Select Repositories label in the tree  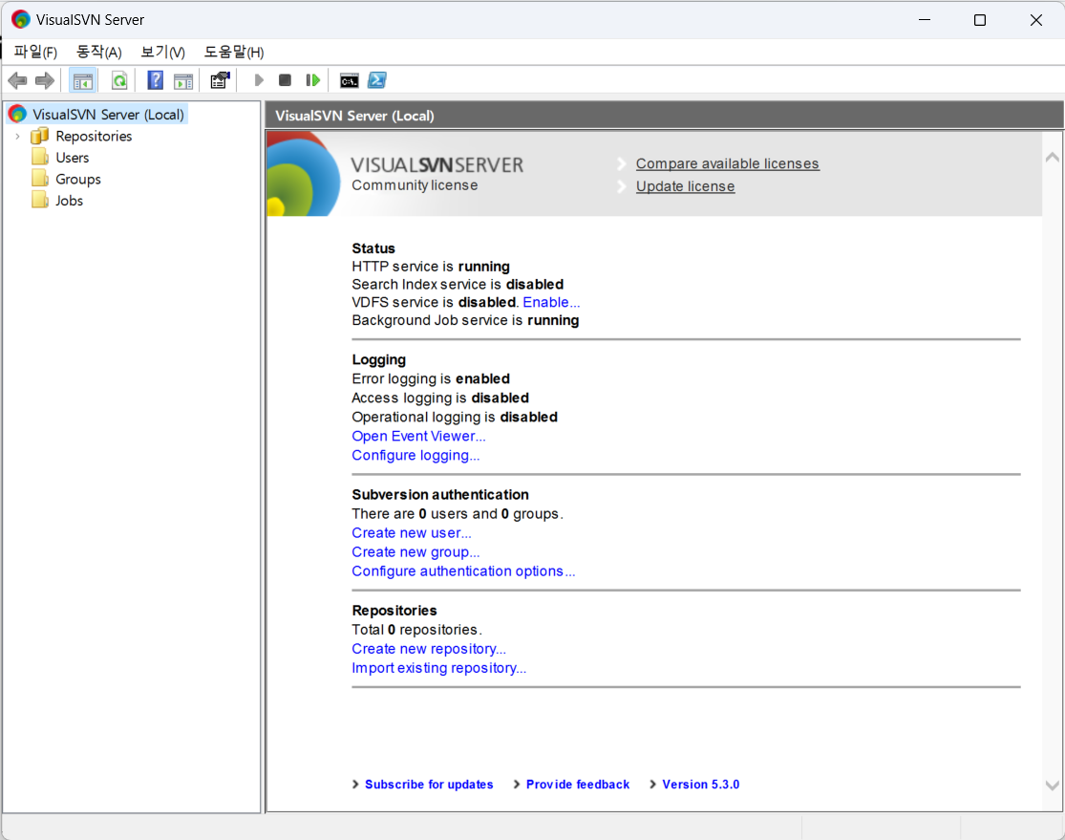click(94, 136)
